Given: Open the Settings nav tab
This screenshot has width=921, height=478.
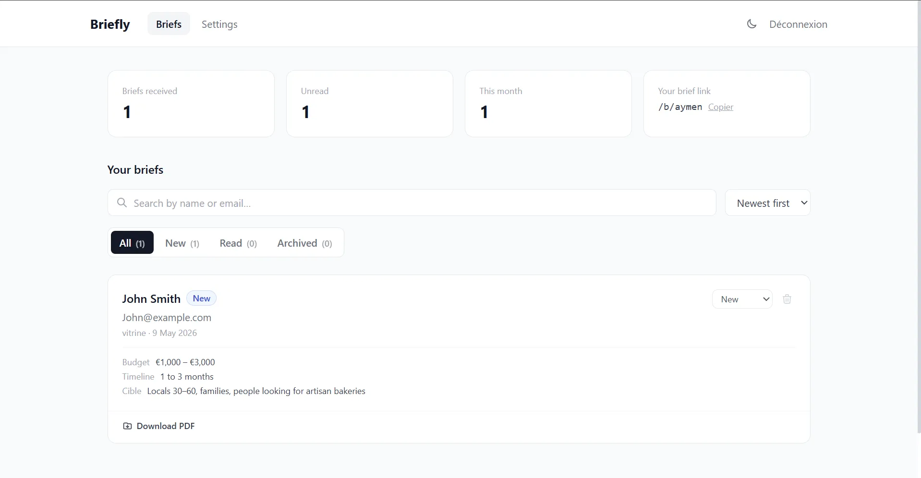Looking at the screenshot, I should click(219, 24).
